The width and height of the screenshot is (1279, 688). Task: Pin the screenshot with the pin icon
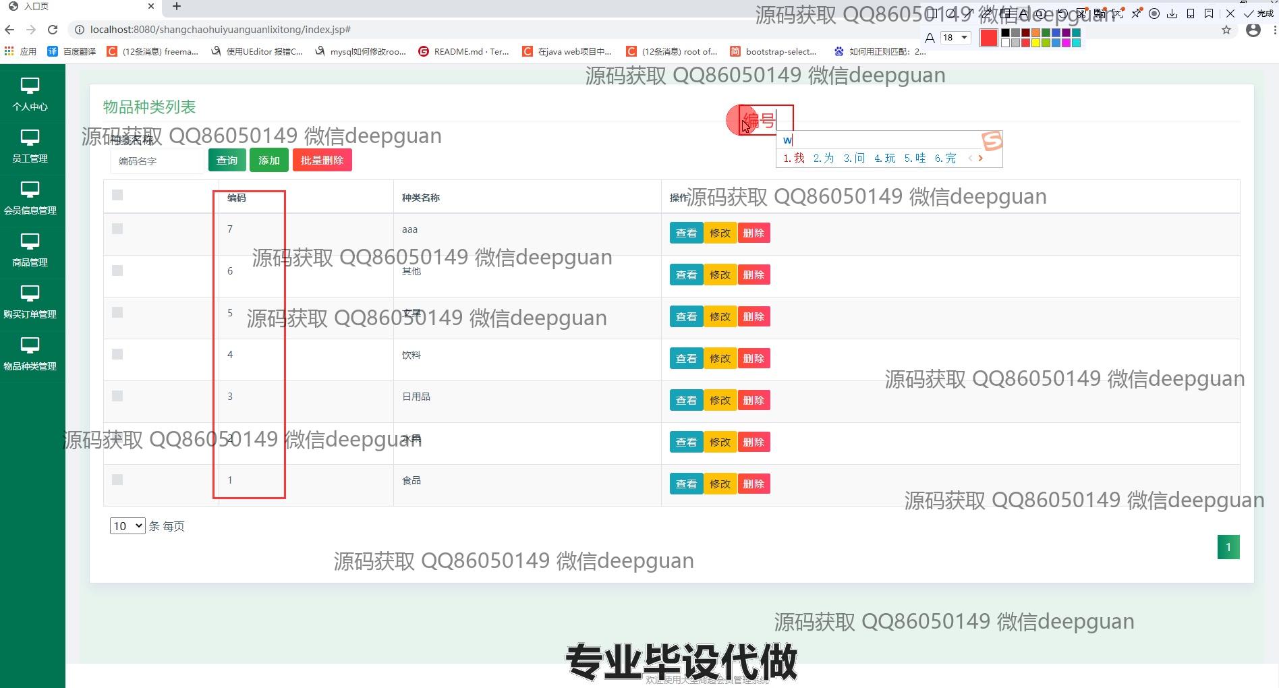pyautogui.click(x=1136, y=13)
